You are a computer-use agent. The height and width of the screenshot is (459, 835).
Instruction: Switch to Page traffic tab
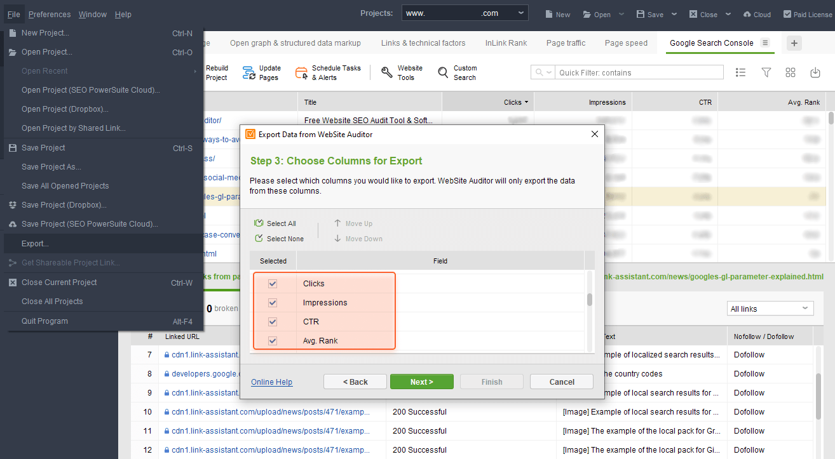click(x=566, y=43)
